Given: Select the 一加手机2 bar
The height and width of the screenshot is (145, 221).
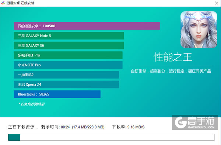Looking at the screenshot, I should tap(66, 75).
